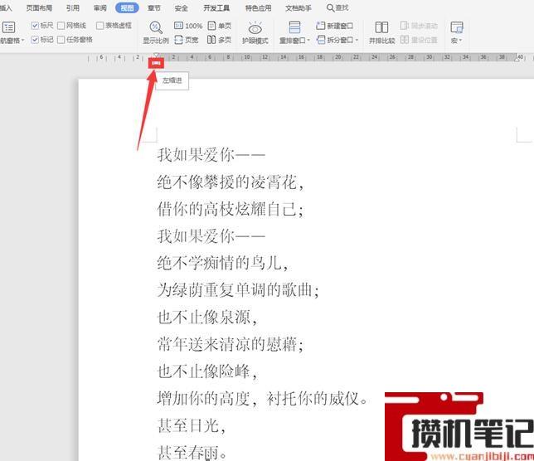Viewport: 534px width, 461px height.
Task: Click the line 借你的高枝炫耀自己
Action: click(231, 209)
